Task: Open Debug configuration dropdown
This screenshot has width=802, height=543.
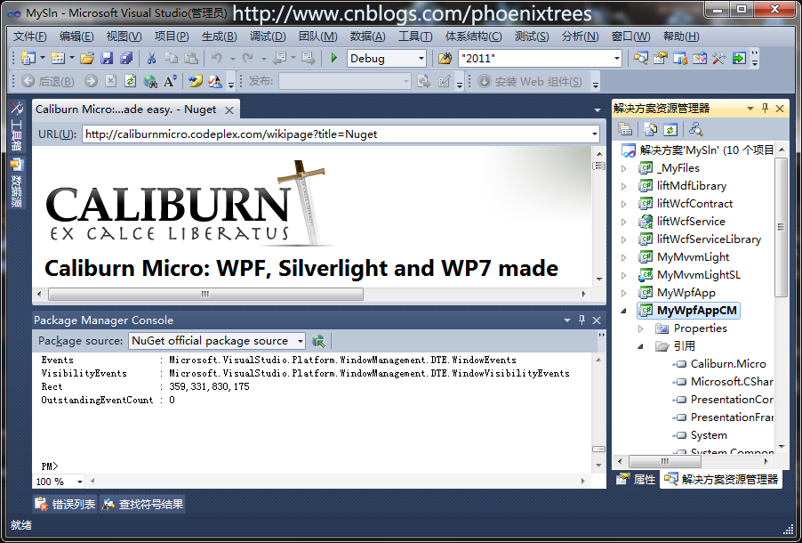Action: (421, 59)
